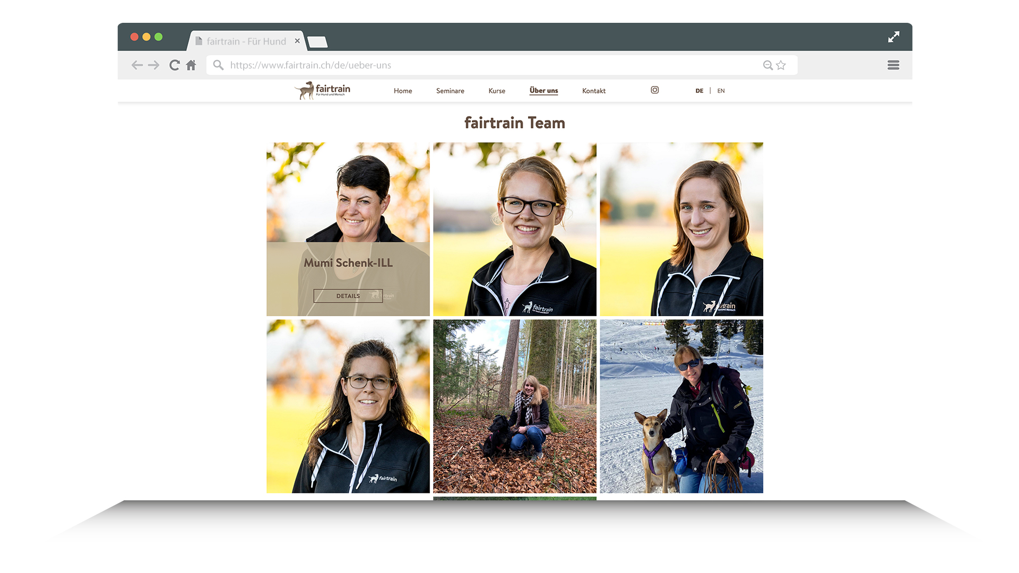
Task: Select the snowy photo with the dog
Action: pyautogui.click(x=681, y=406)
